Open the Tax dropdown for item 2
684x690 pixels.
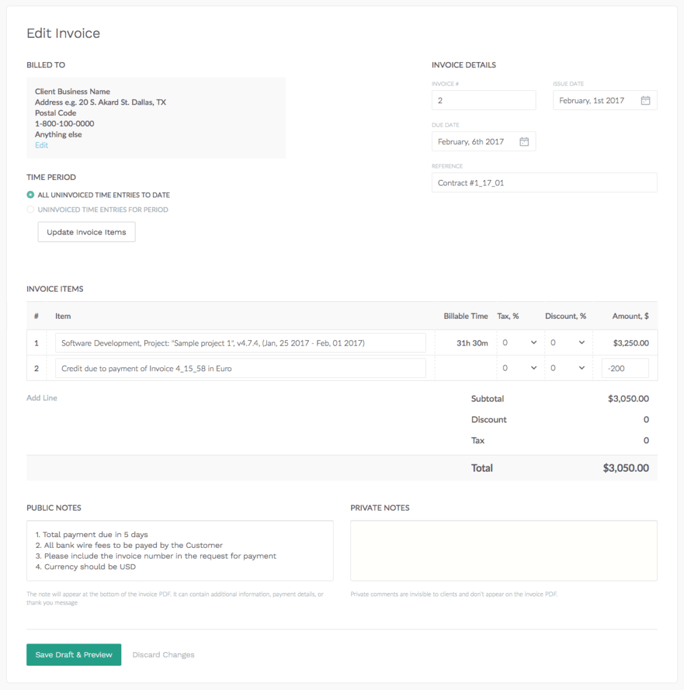tap(520, 368)
